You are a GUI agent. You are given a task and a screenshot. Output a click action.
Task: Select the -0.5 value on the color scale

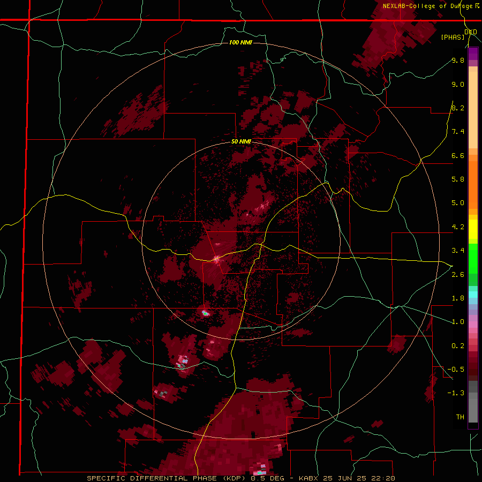[x=456, y=369]
